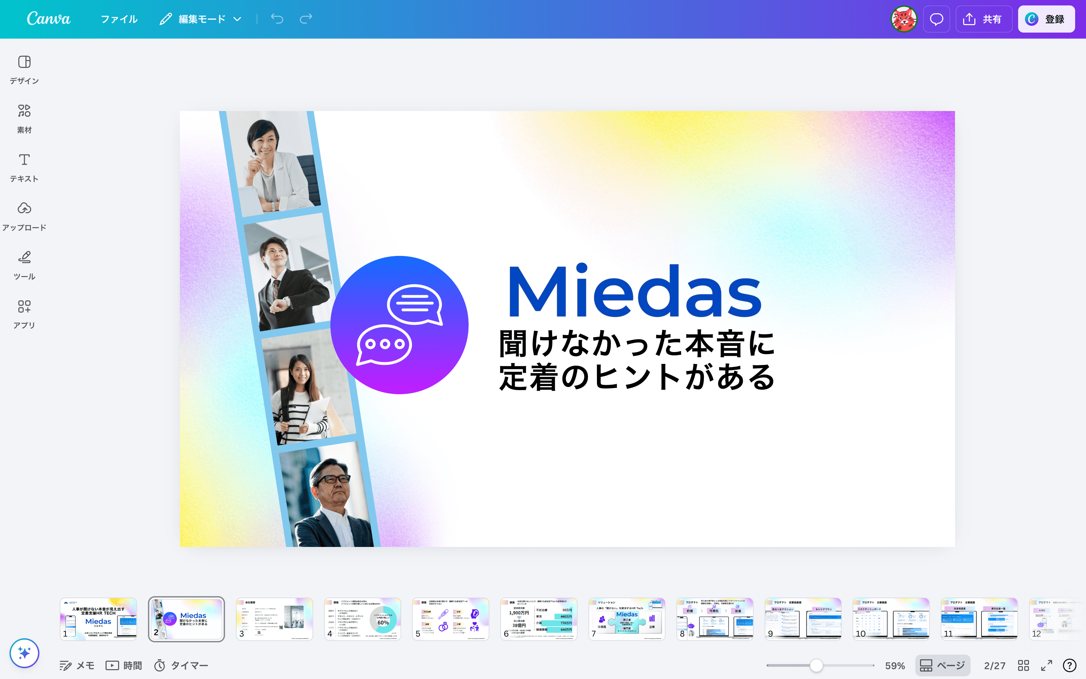Image resolution: width=1086 pixels, height=679 pixels.
Task: Toggle the メモ (notes) panel
Action: pos(77,665)
